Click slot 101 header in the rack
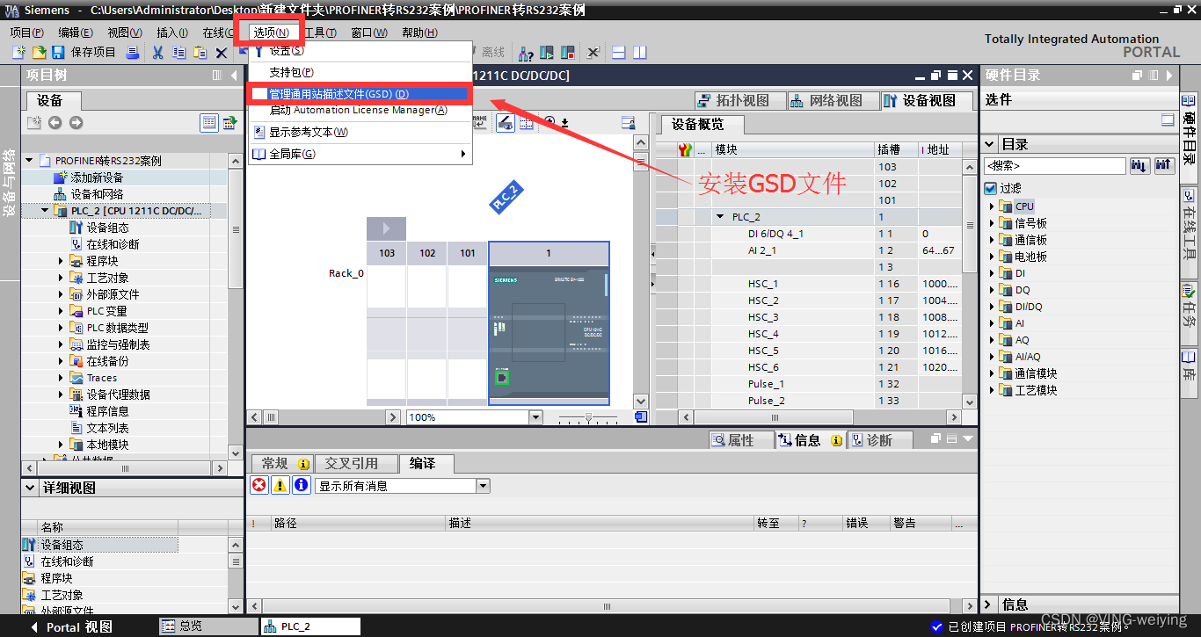The width and height of the screenshot is (1201, 637). [x=468, y=253]
